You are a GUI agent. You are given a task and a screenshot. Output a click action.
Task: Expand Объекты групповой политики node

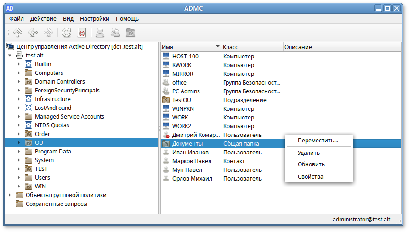[x=10, y=195]
